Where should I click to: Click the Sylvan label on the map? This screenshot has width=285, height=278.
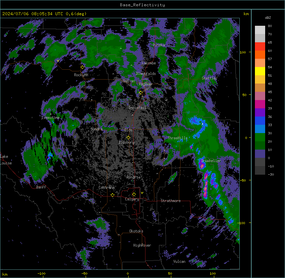129,81
